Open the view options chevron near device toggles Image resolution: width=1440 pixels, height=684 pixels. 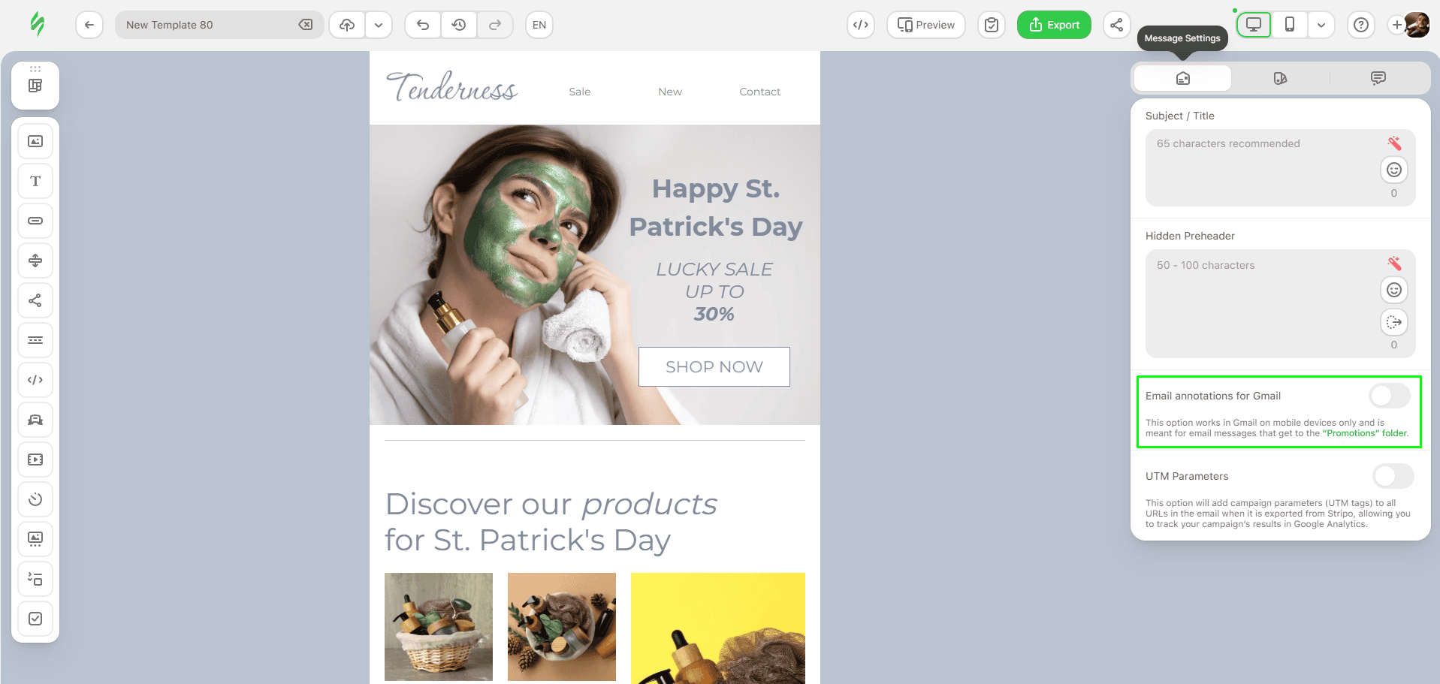[1322, 24]
